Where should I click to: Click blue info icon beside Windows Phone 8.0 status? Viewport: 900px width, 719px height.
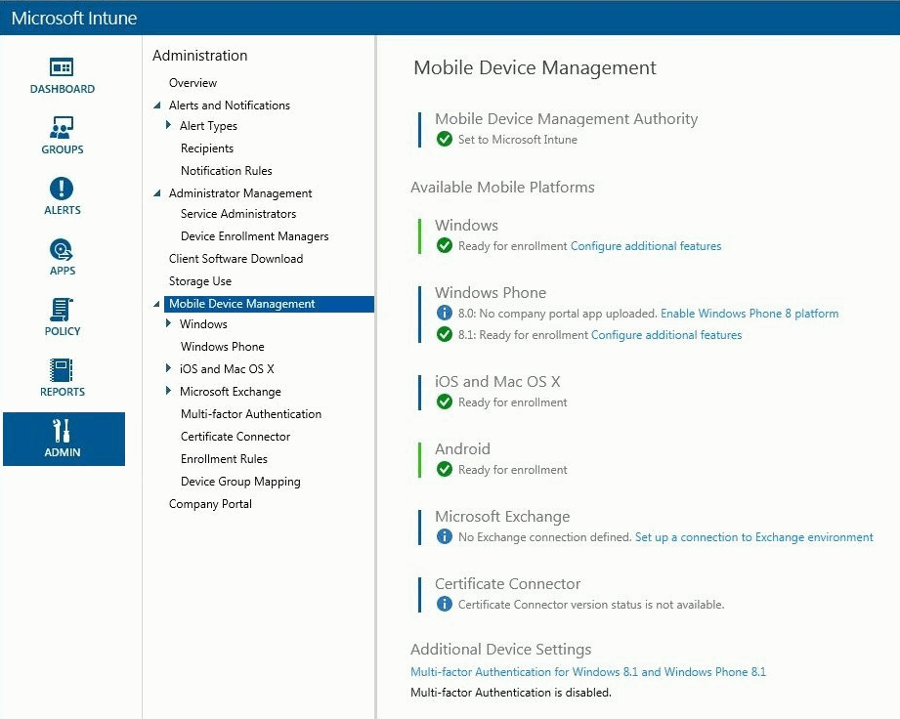445,314
